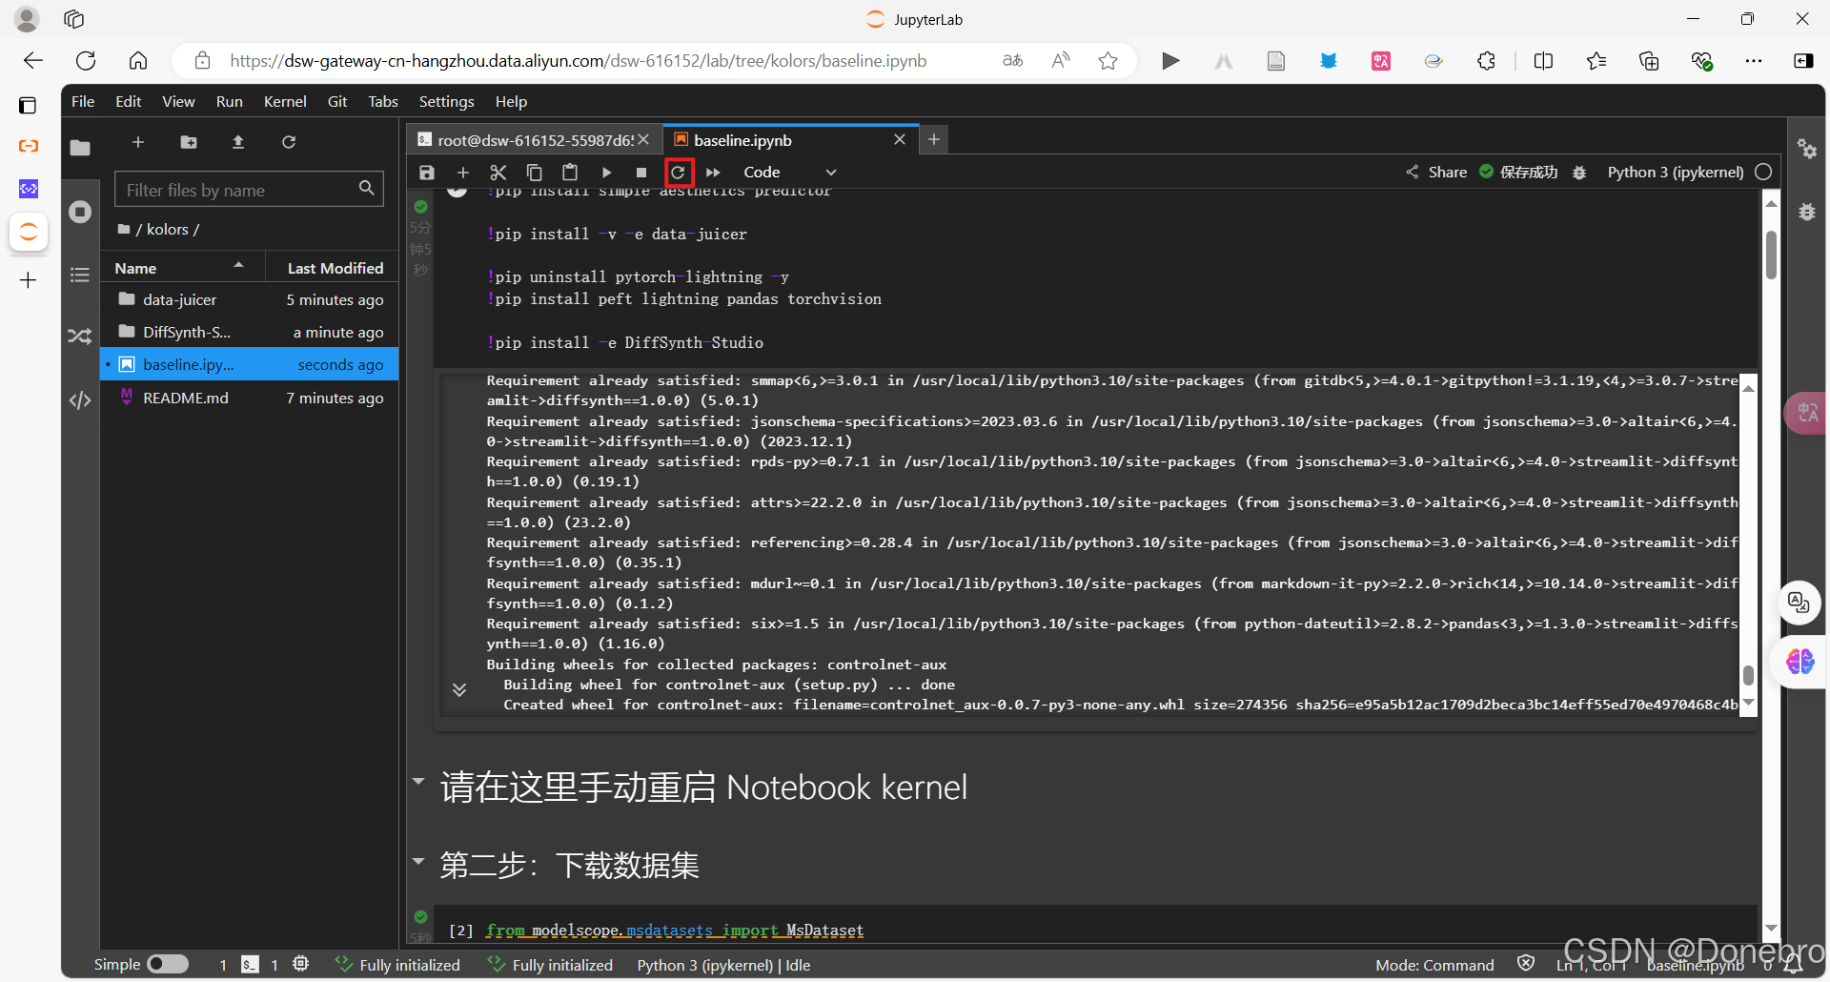This screenshot has height=982, width=1830.
Task: Save the notebook with disk icon
Action: 426,173
